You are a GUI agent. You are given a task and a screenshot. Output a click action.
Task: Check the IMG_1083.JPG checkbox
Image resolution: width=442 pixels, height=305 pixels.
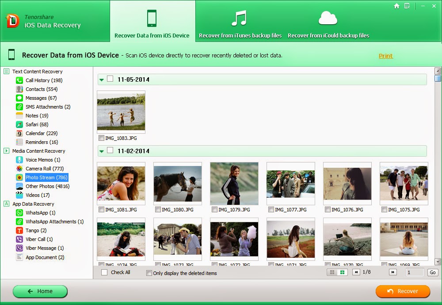point(102,138)
